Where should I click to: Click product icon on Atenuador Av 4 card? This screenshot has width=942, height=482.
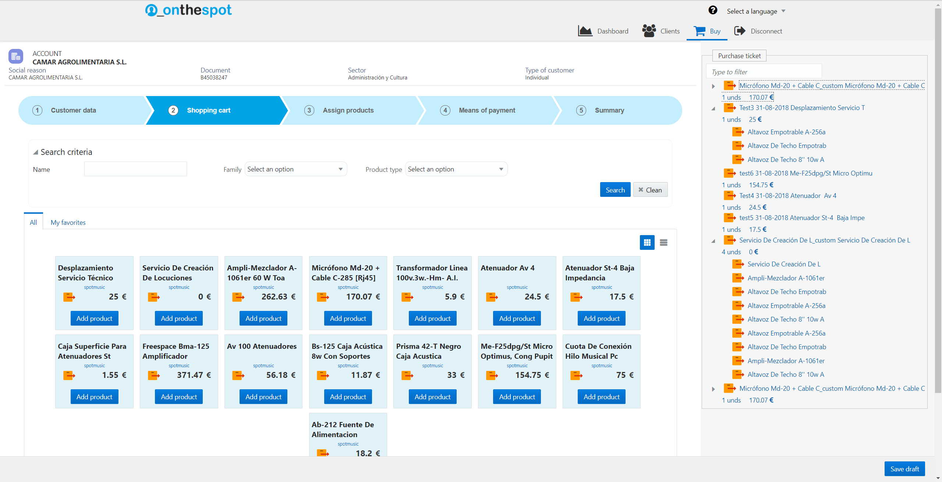point(492,297)
